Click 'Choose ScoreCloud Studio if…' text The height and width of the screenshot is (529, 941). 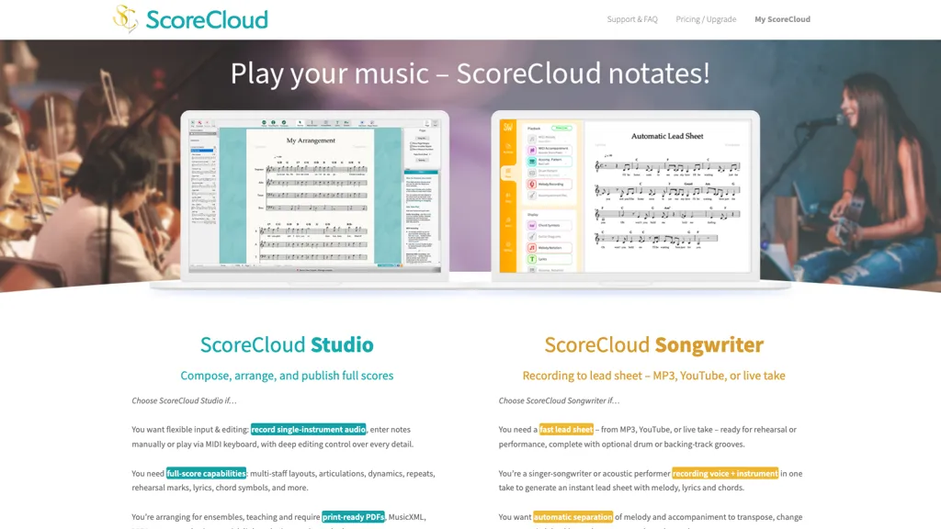(184, 400)
